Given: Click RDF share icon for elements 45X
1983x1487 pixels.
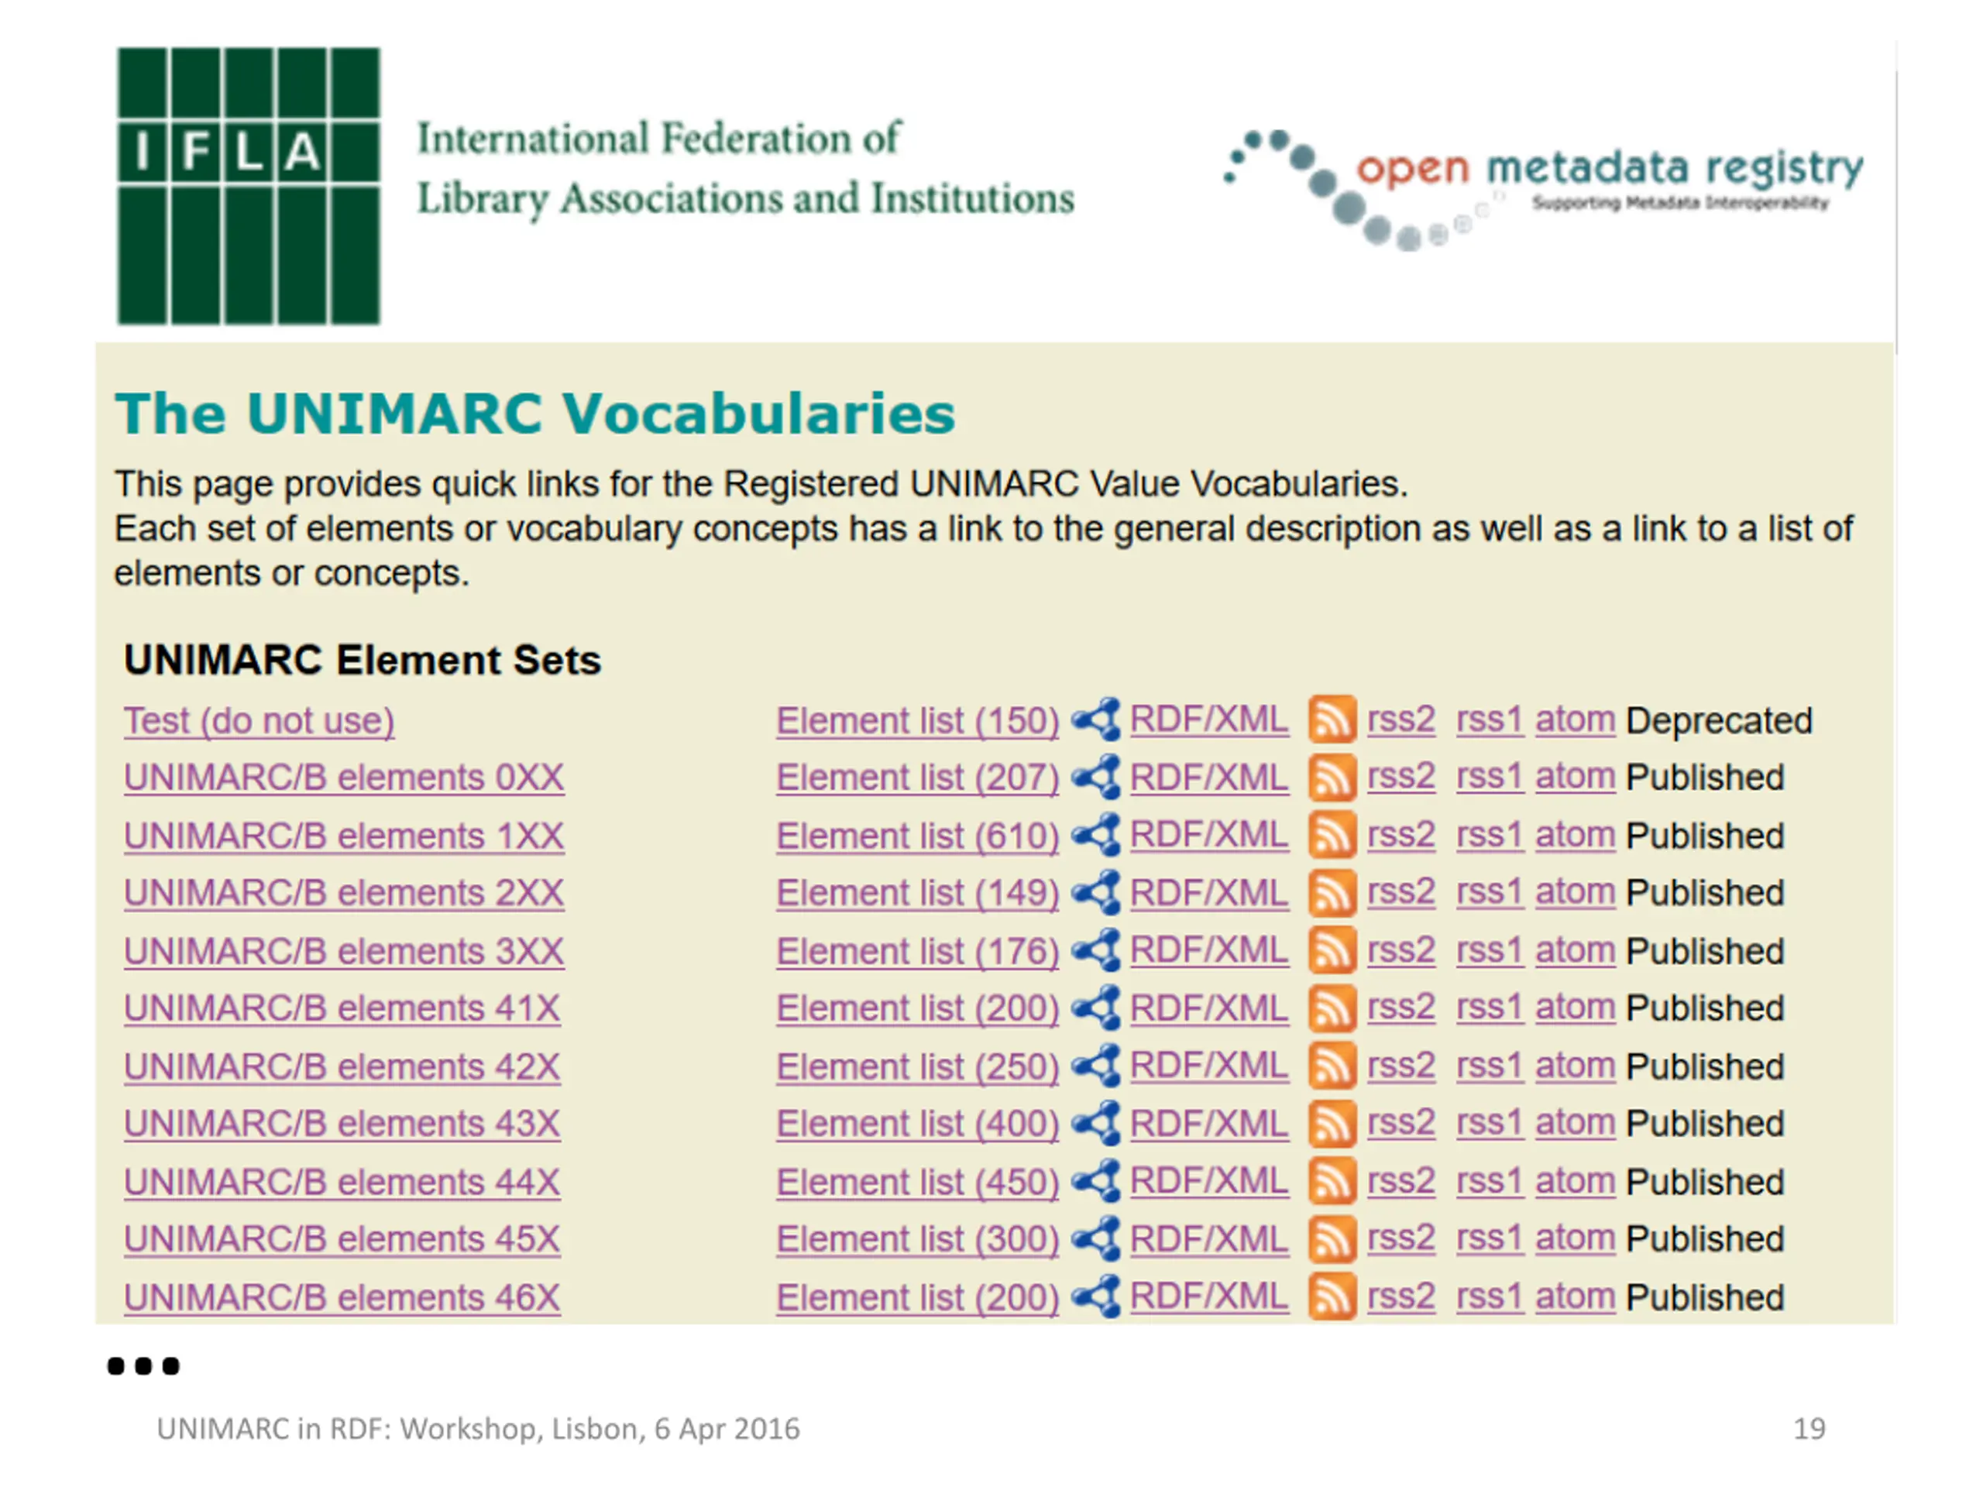Looking at the screenshot, I should coord(1096,1238).
